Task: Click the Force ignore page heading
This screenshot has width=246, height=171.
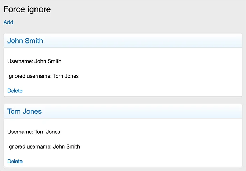Action: tap(27, 9)
